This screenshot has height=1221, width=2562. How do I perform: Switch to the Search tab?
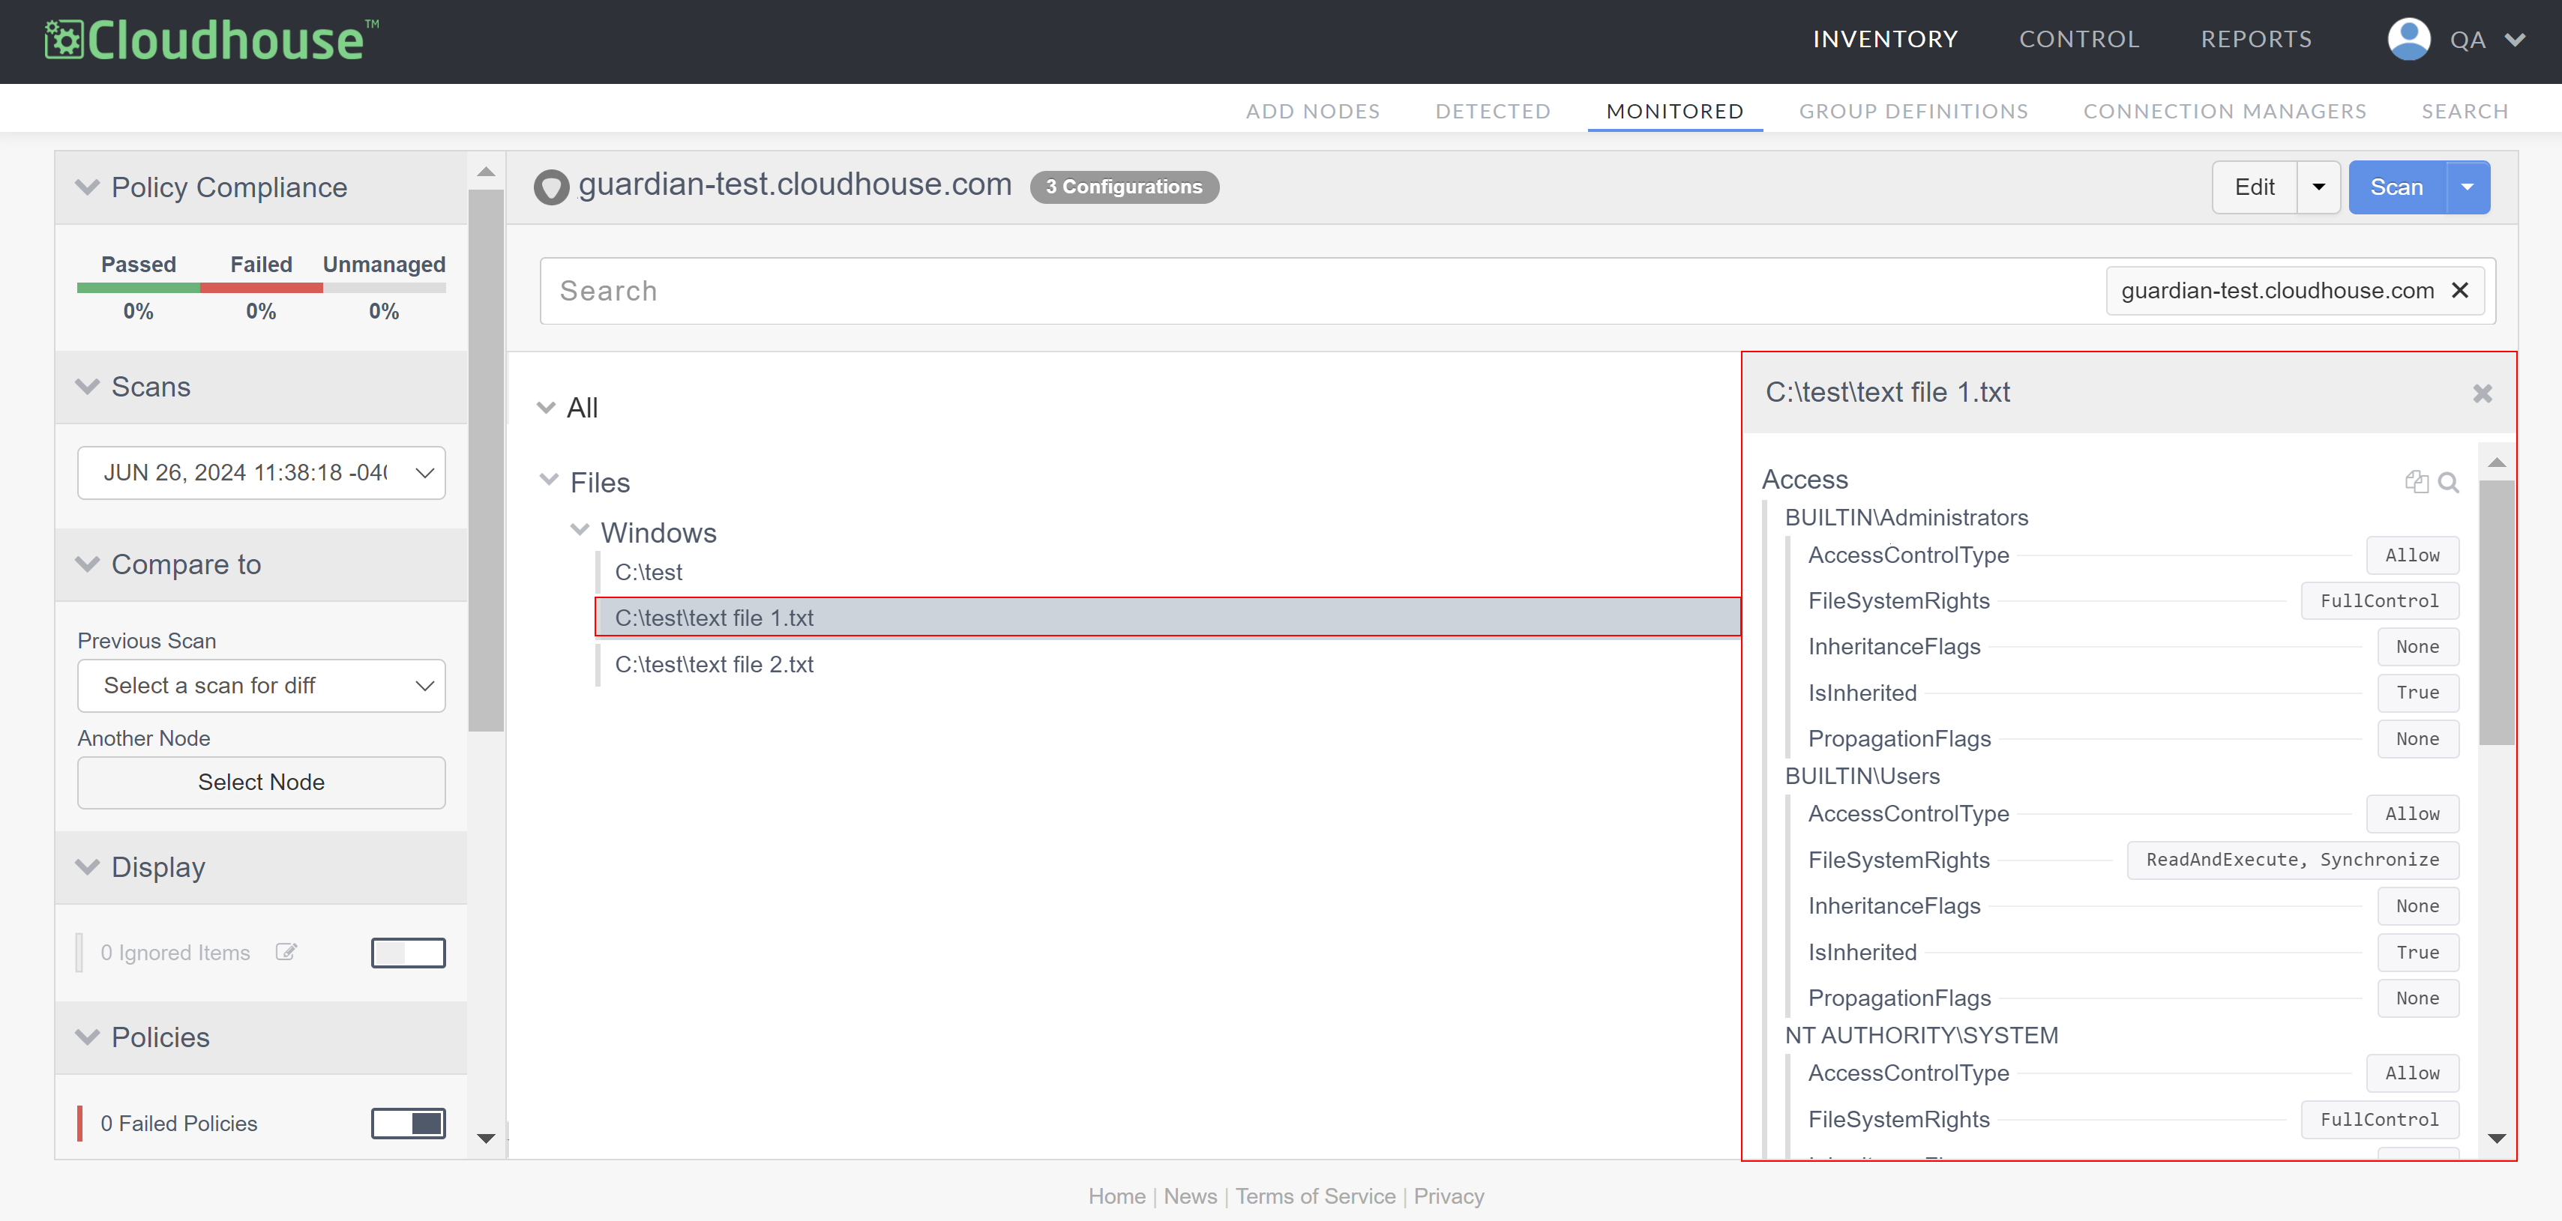(x=2465, y=110)
